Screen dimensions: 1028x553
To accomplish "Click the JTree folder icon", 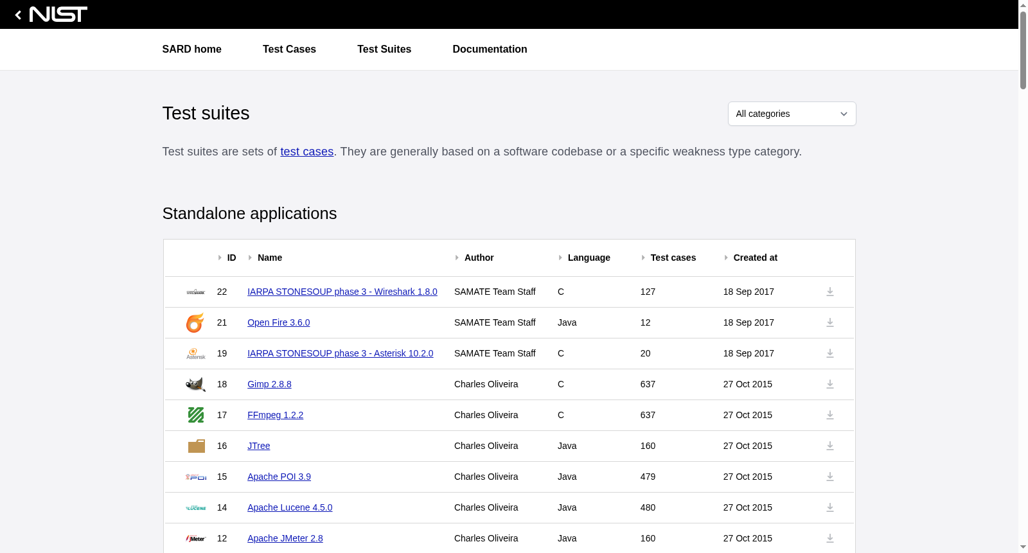I will point(196,446).
